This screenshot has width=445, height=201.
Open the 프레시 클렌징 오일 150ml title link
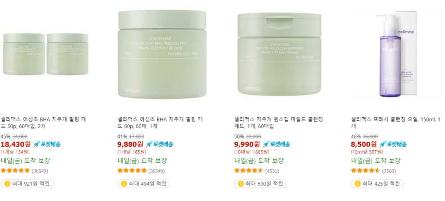(395, 122)
